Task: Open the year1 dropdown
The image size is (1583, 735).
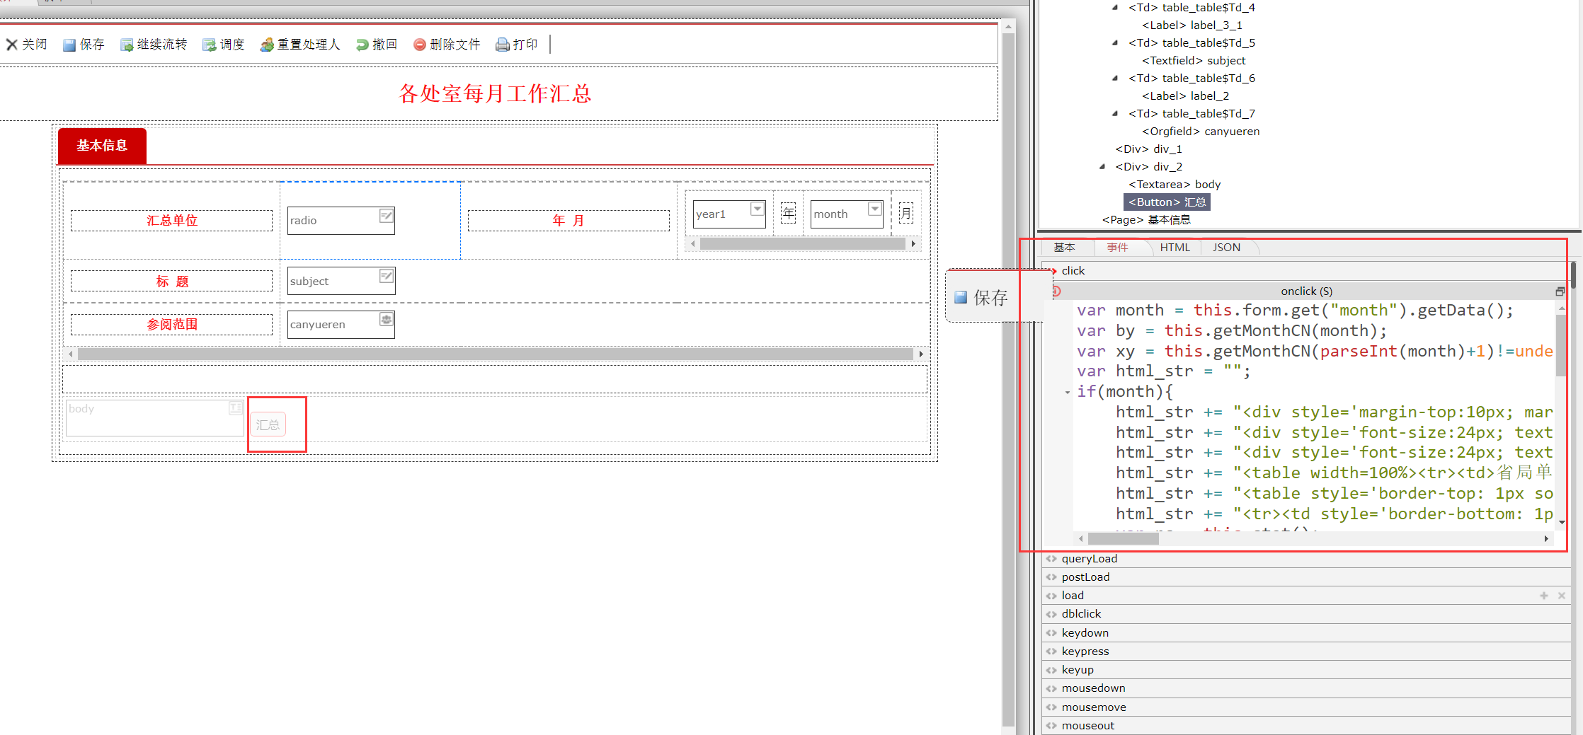Action: [x=757, y=209]
